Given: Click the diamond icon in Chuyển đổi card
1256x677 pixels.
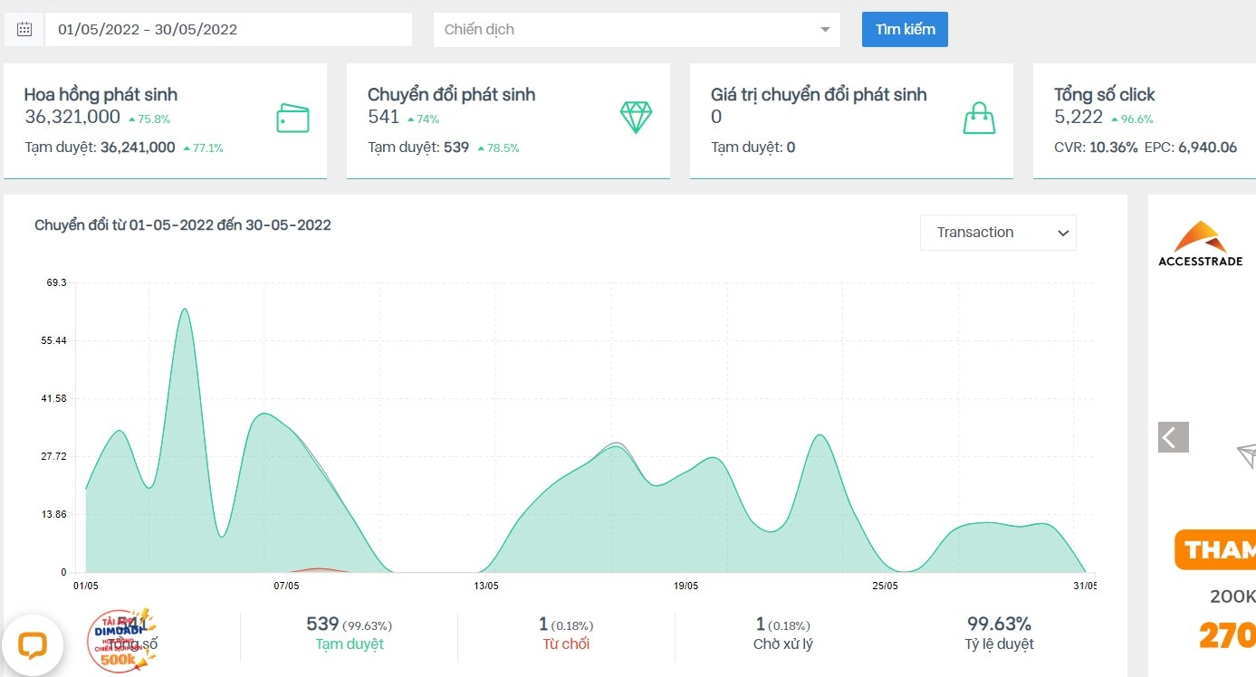Looking at the screenshot, I should coord(636,118).
